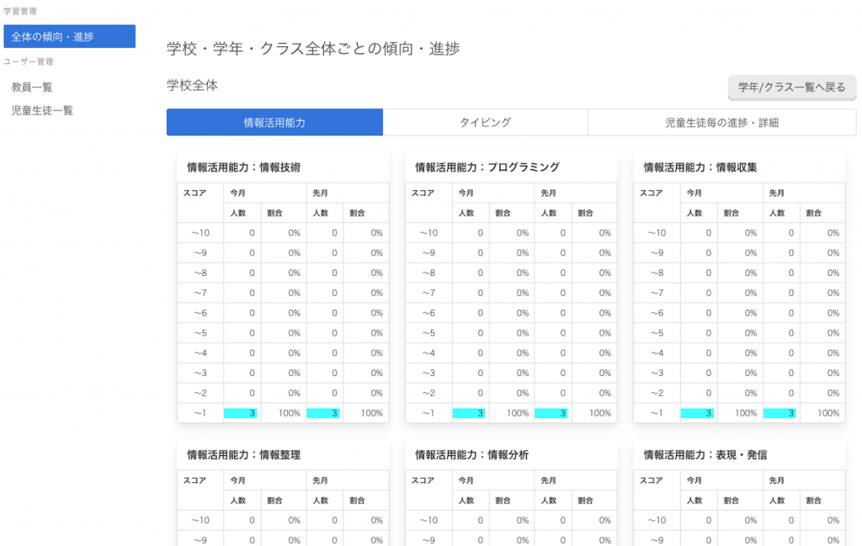Click the 〜10 score row in 情報技術 table
The width and height of the screenshot is (862, 546).
pyautogui.click(x=283, y=233)
